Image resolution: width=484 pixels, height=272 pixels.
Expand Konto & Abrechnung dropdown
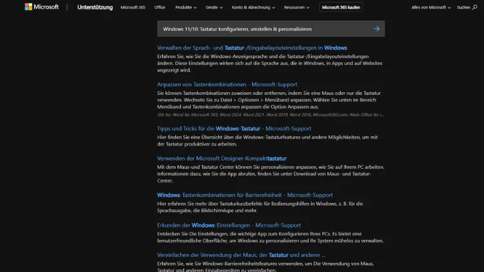coord(254,7)
